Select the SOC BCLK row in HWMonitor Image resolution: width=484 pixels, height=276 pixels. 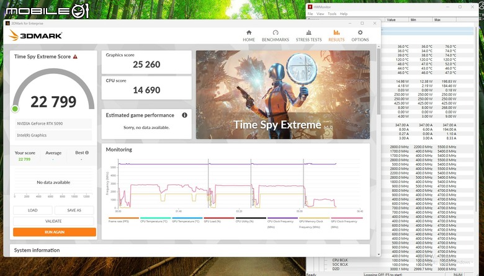click(340, 265)
